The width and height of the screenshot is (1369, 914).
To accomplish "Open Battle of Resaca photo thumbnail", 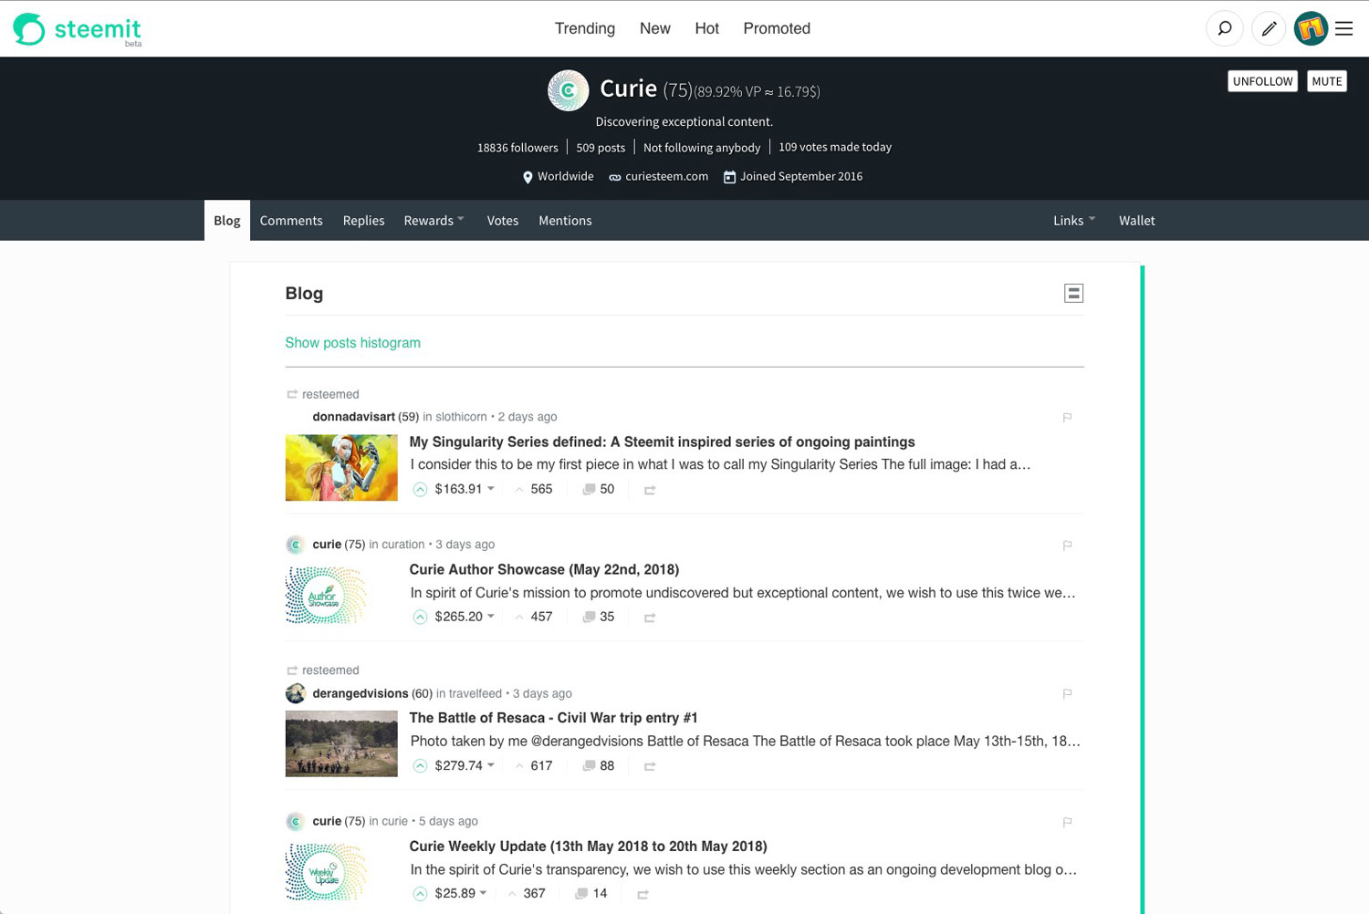I will [341, 743].
